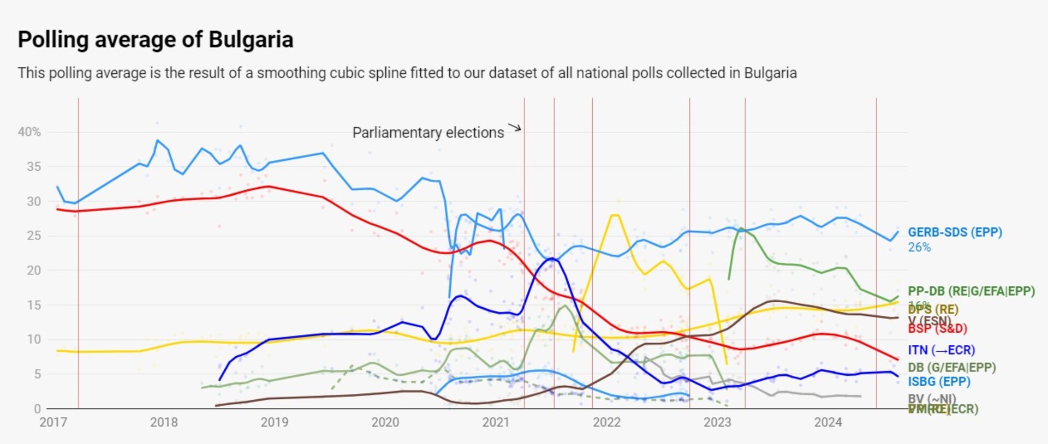
Task: Click the 10 y-axis tick label
Action: tap(34, 339)
